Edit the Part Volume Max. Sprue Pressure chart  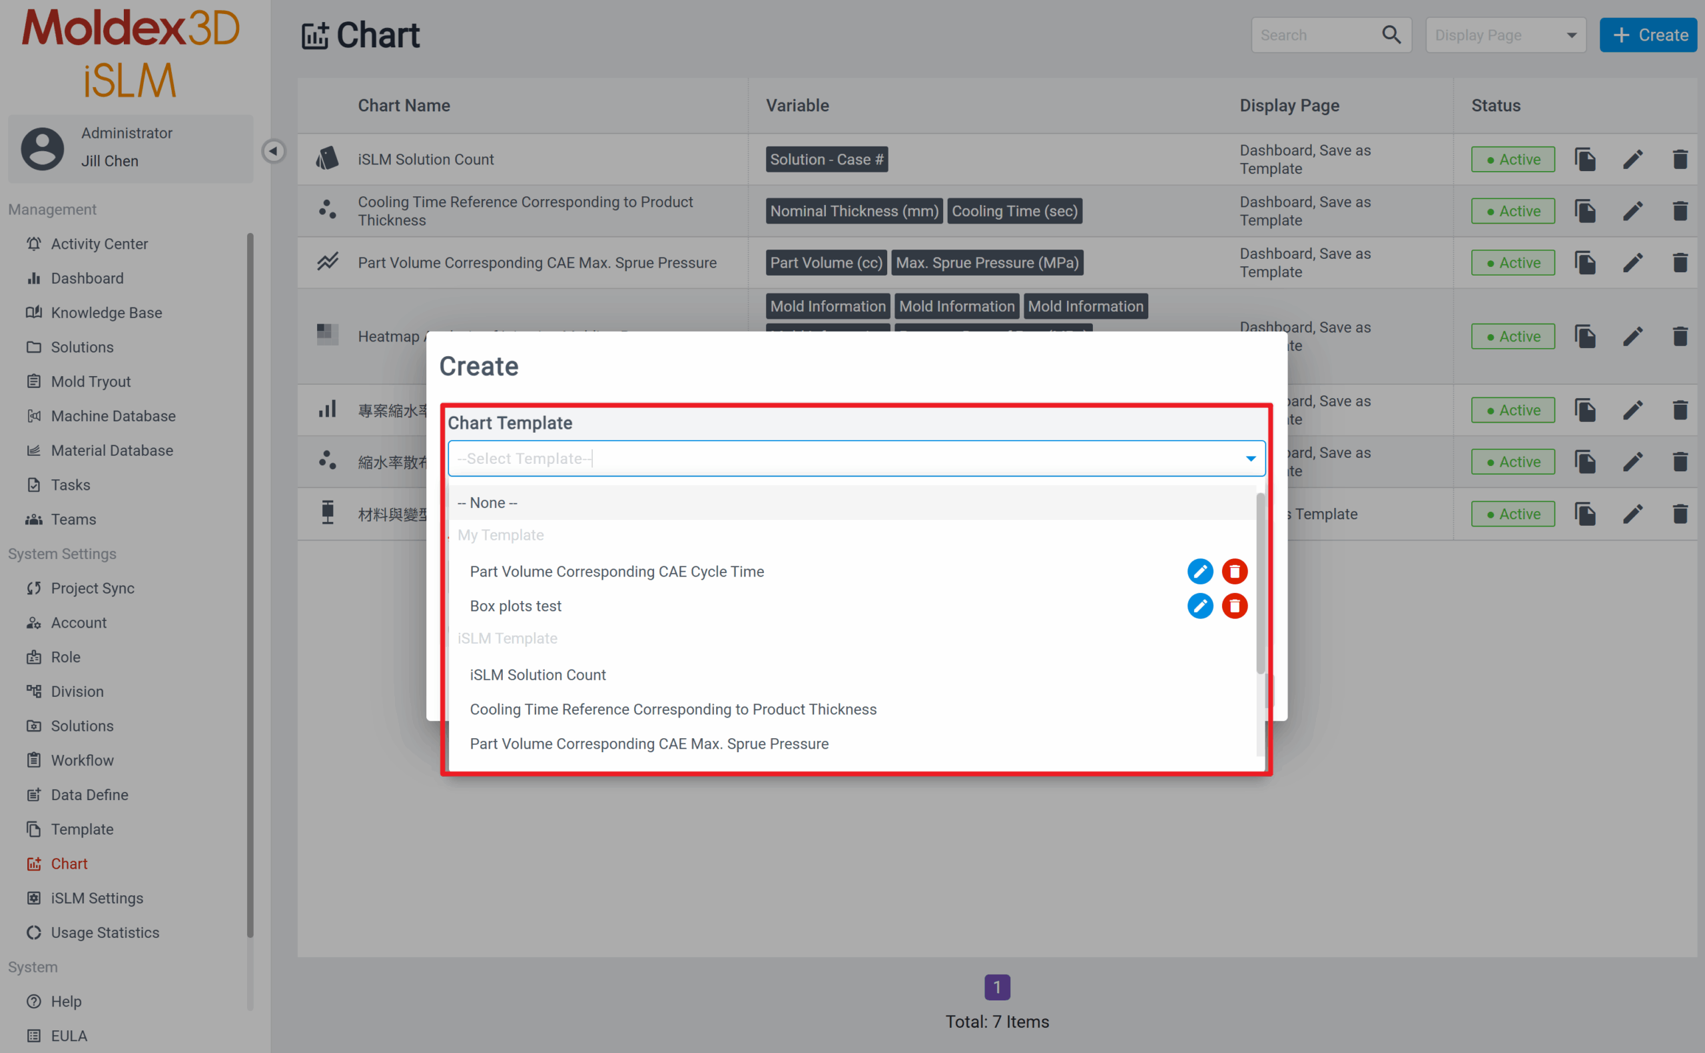[1632, 262]
